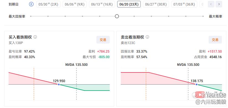Switch to the 06/27 (30天) expiration
Image resolution: width=228 pixels, height=108 pixels.
[x=156, y=4]
